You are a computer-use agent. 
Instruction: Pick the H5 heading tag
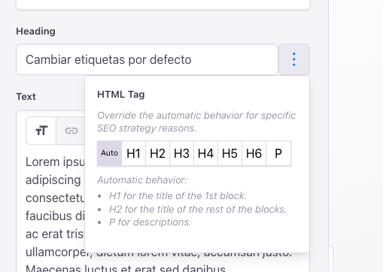[229, 153]
